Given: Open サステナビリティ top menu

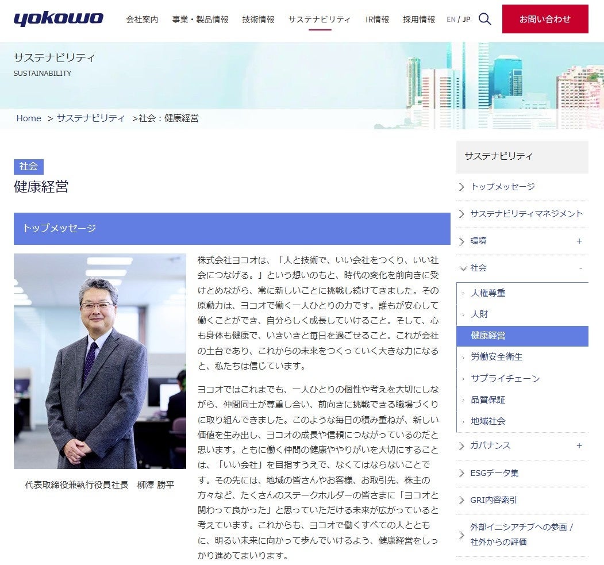Looking at the screenshot, I should pyautogui.click(x=320, y=20).
